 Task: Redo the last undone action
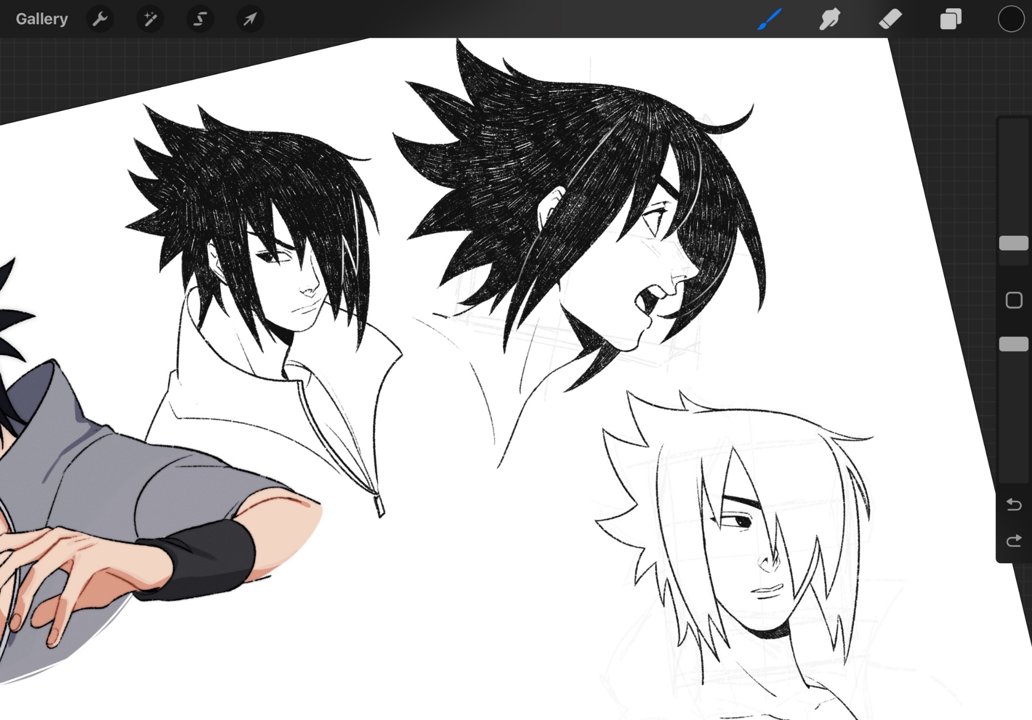[x=1013, y=541]
